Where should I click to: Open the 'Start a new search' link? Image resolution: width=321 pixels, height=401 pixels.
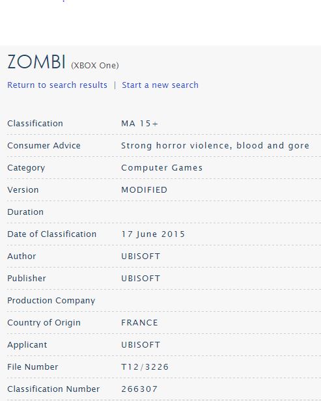coord(160,85)
